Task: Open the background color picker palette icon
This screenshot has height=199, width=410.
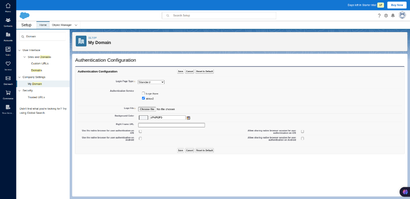Action: (x=188, y=118)
